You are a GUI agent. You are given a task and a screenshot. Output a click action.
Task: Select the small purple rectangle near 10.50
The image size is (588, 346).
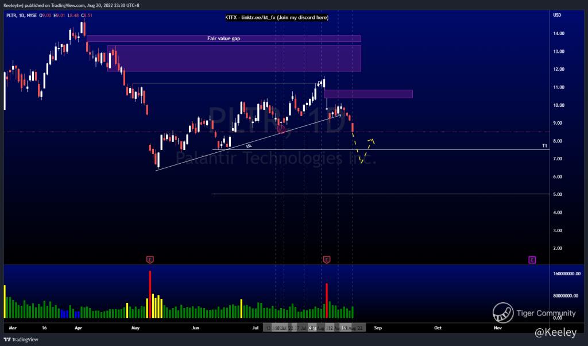tap(368, 94)
